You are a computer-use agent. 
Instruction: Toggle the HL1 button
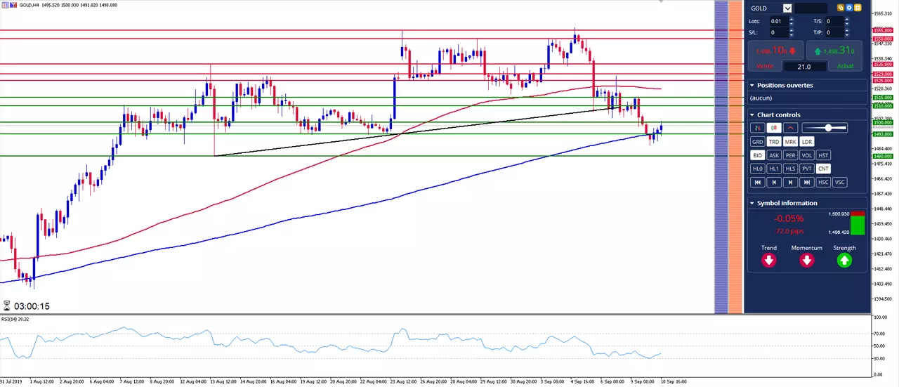tap(773, 169)
